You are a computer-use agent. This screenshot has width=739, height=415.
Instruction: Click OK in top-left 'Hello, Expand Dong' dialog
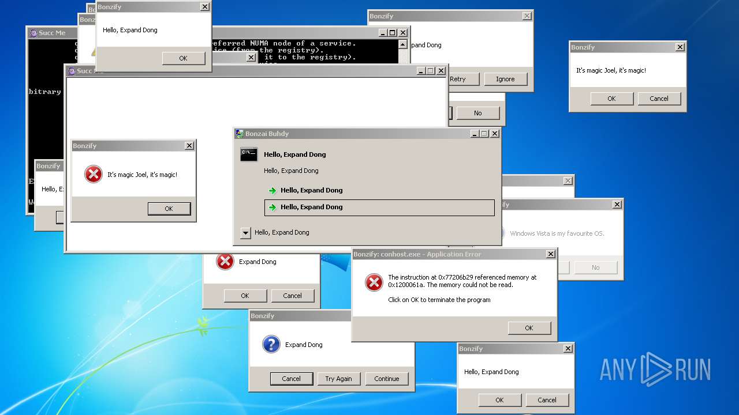[x=183, y=58]
